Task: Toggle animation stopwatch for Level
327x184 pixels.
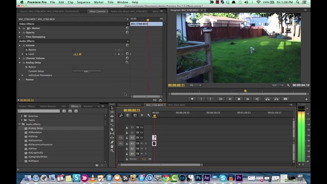Action: (x=26, y=54)
